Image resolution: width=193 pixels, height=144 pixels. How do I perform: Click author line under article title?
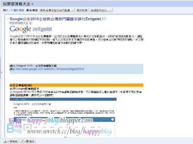[x=21, y=23]
